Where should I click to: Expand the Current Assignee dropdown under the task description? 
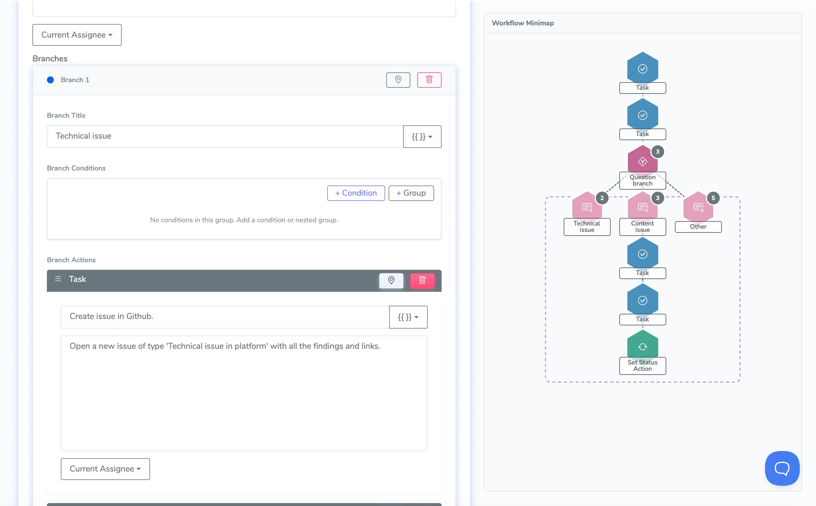pos(105,469)
